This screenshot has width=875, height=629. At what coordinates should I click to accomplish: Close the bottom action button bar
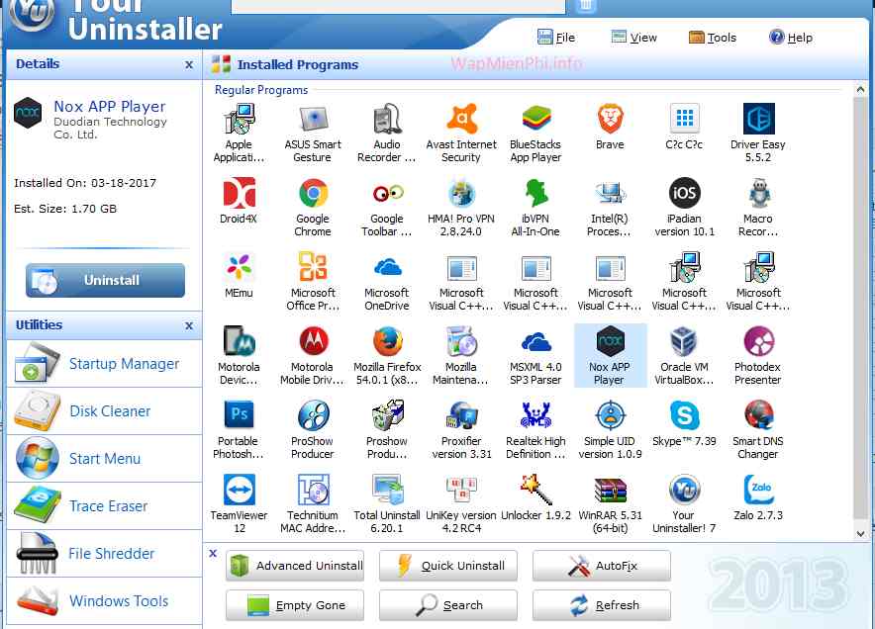pos(213,553)
